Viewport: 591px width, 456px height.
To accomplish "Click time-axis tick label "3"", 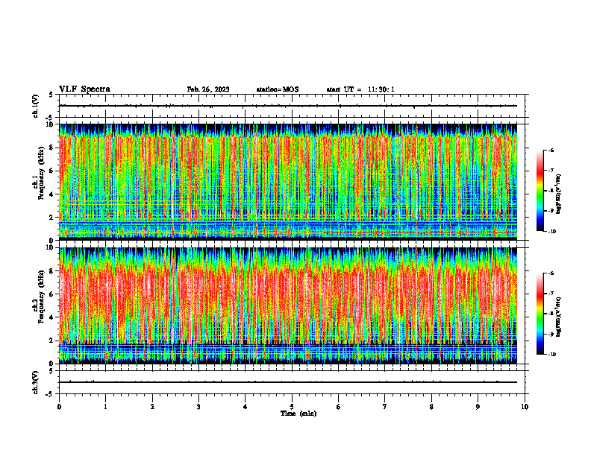I will click(198, 407).
